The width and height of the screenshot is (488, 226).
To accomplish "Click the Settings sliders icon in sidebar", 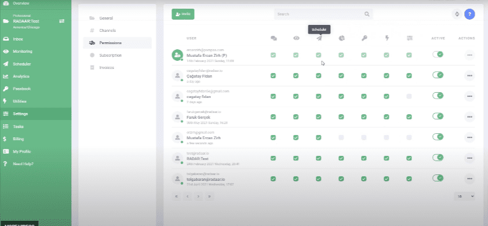I will pos(6,114).
